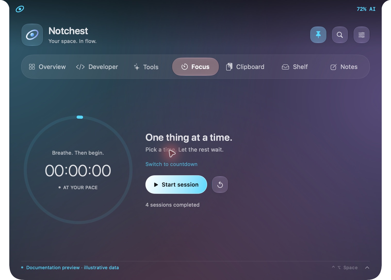Go to the Tools tab
Viewport: 391px width, 280px height.
point(146,67)
